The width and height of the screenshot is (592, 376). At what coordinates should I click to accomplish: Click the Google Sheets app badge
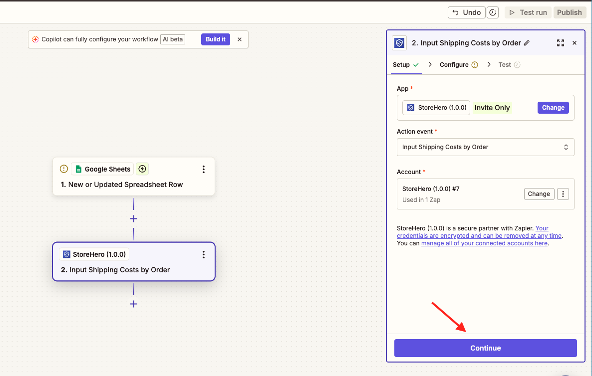pos(102,169)
